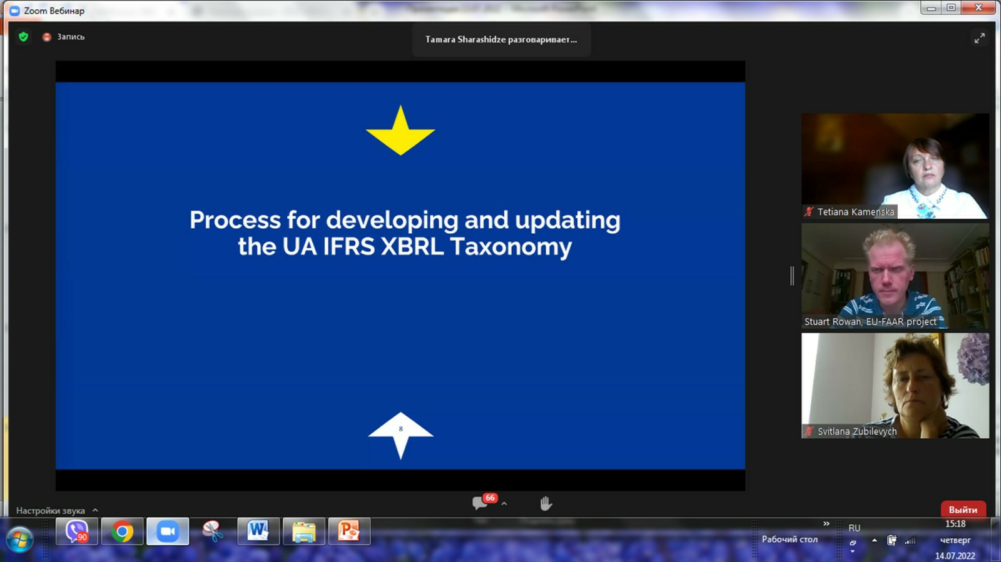Image resolution: width=1001 pixels, height=562 pixels.
Task: Open Настройки звука audio settings
Action: pos(50,511)
